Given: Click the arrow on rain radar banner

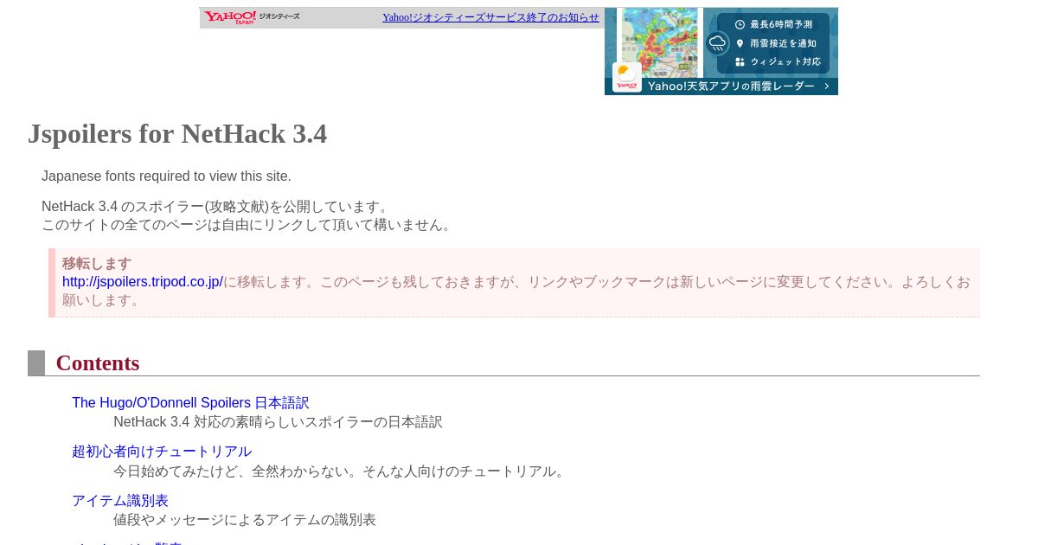Looking at the screenshot, I should [826, 87].
